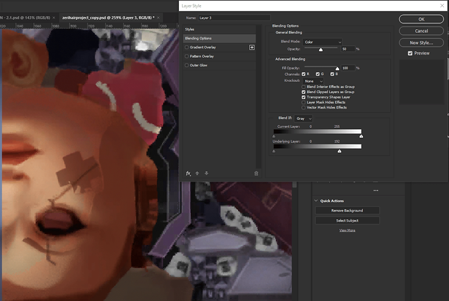The width and height of the screenshot is (449, 301).
Task: Select Blending Options in Styles list
Action: [x=219, y=38]
